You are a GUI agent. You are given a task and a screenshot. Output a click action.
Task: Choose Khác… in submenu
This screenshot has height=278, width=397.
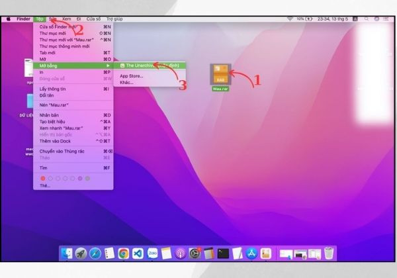[150, 83]
